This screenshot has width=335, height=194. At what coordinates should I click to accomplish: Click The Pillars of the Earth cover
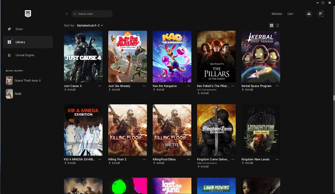coord(216,57)
